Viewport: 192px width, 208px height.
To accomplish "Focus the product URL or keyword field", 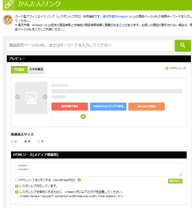I will click(90, 45).
